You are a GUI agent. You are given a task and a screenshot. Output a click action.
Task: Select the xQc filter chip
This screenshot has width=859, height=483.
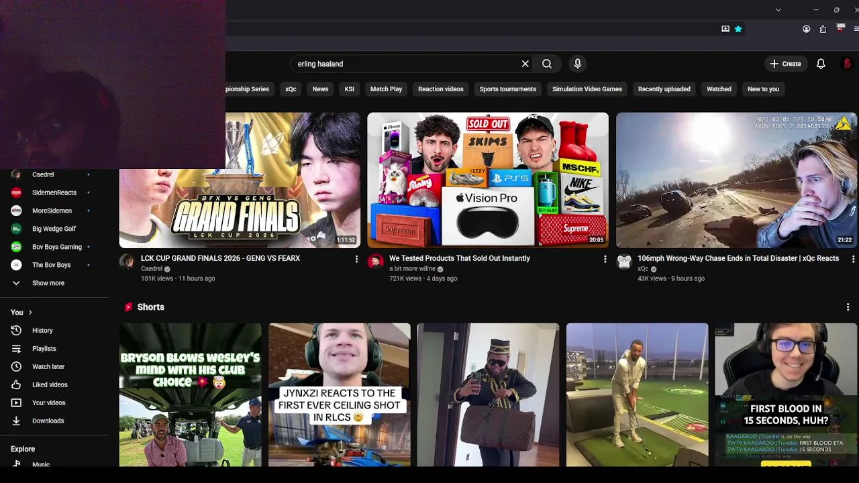tap(291, 89)
